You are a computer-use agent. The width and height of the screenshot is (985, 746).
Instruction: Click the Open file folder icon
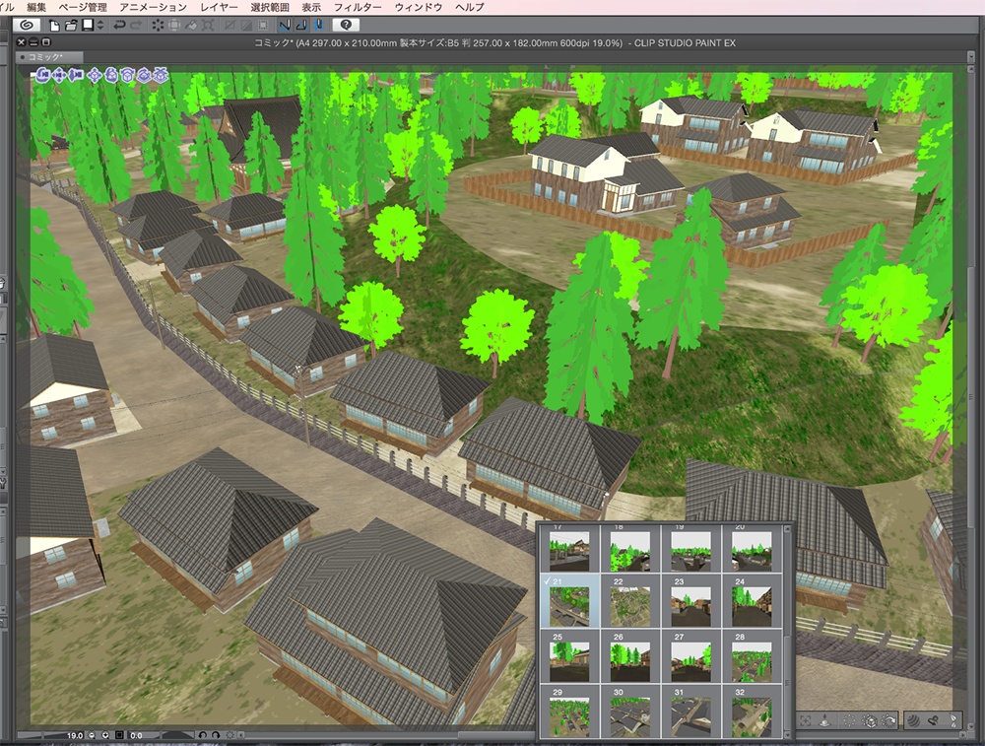click(x=70, y=26)
